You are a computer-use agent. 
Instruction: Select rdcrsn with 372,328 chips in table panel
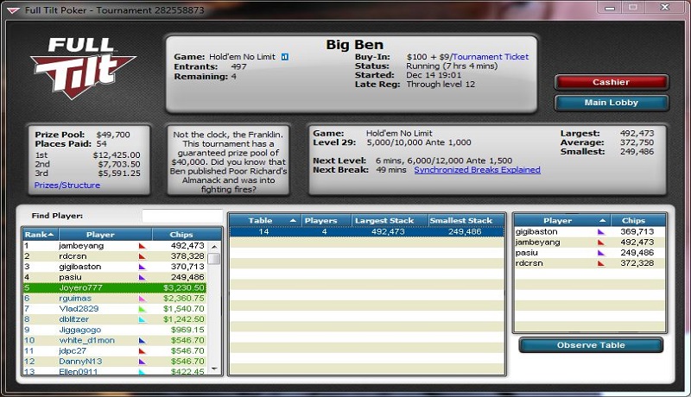tap(590, 263)
